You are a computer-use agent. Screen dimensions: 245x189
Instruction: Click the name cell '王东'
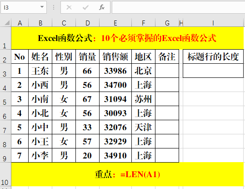point(40,71)
